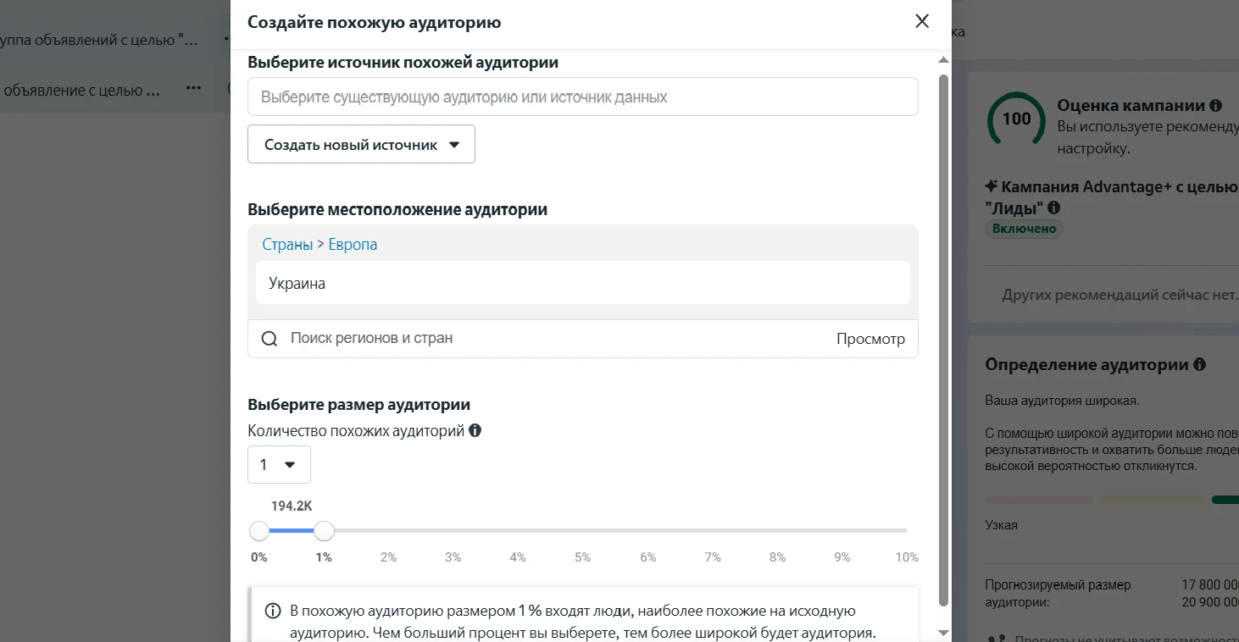Open the ellipsis menu beside "группа объявлений"
Image resolution: width=1239 pixels, height=642 pixels.
pos(225,37)
